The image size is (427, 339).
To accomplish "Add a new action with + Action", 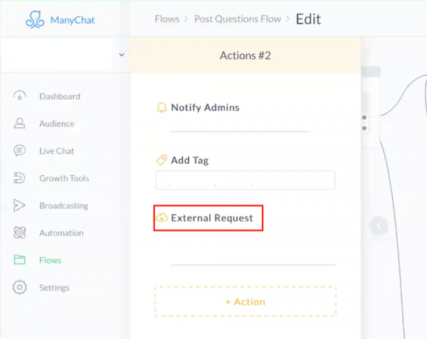I will pyautogui.click(x=246, y=302).
